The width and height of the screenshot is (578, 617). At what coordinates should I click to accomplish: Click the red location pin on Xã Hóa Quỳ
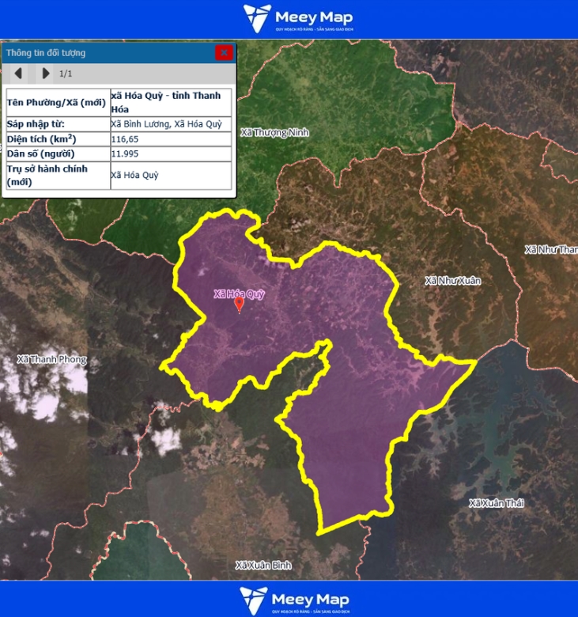(x=240, y=305)
